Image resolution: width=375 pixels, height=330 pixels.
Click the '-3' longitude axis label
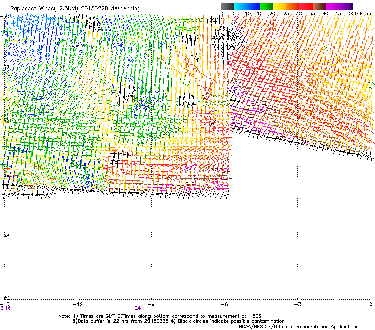pyautogui.click(x=297, y=304)
